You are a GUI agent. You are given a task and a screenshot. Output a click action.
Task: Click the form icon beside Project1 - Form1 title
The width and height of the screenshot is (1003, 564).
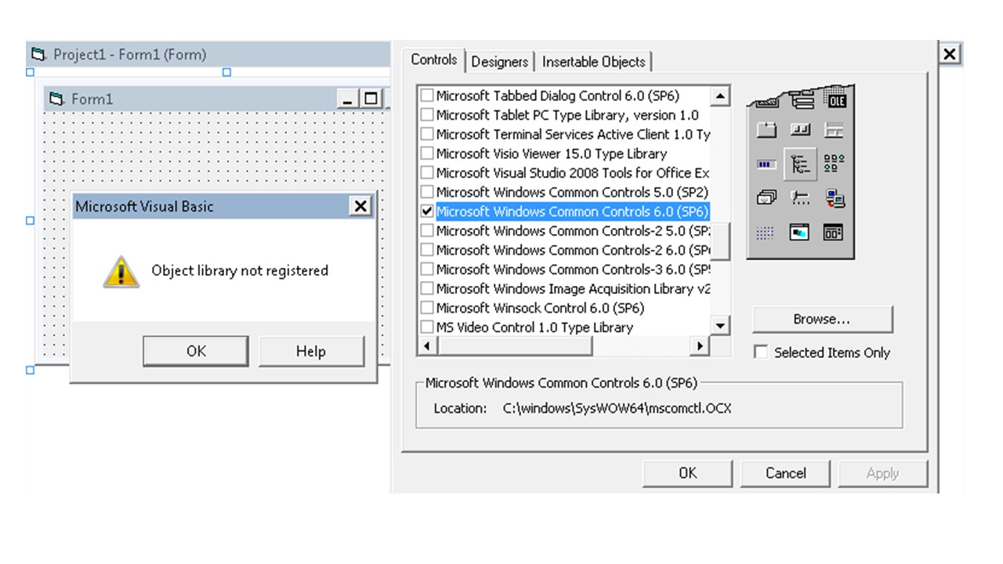38,55
